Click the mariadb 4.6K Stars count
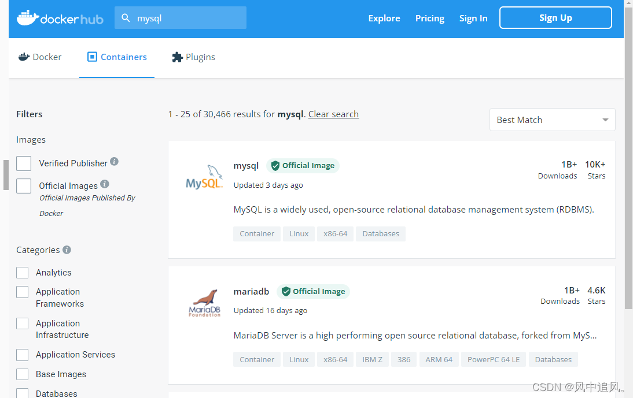 tap(597, 290)
